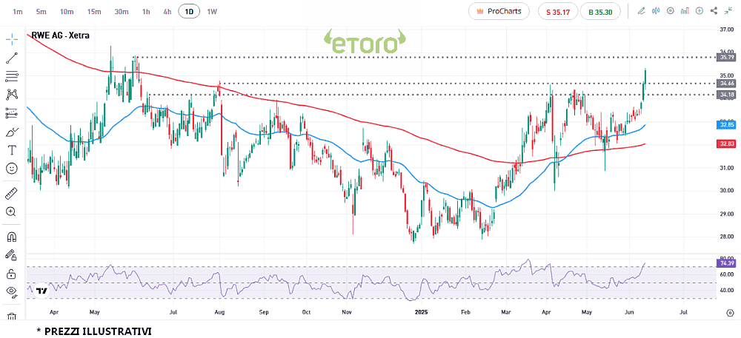The image size is (741, 338).
Task: Click the RSI value 74.39 label
Action: point(725,263)
